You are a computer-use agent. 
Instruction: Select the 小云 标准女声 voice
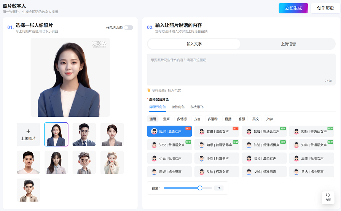point(169,158)
